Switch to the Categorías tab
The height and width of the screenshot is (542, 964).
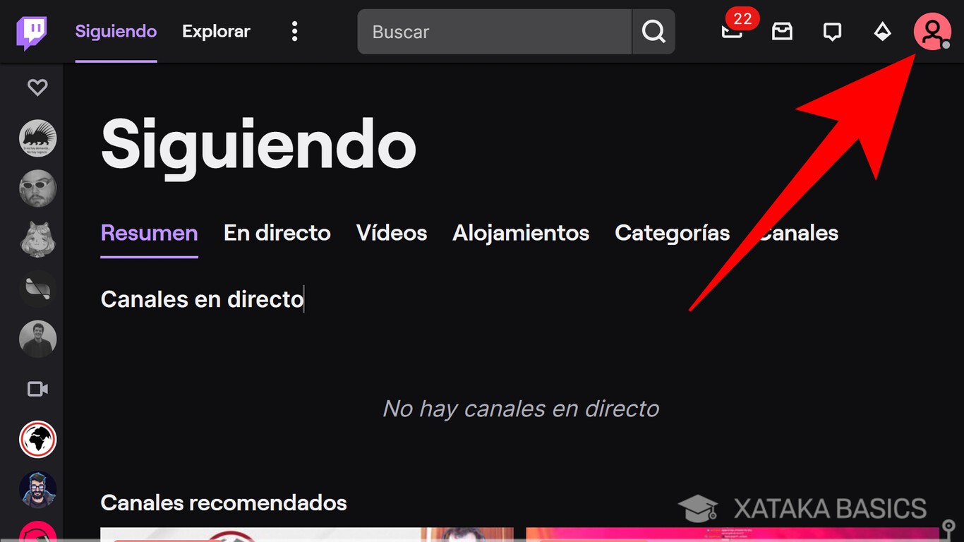pyautogui.click(x=672, y=233)
